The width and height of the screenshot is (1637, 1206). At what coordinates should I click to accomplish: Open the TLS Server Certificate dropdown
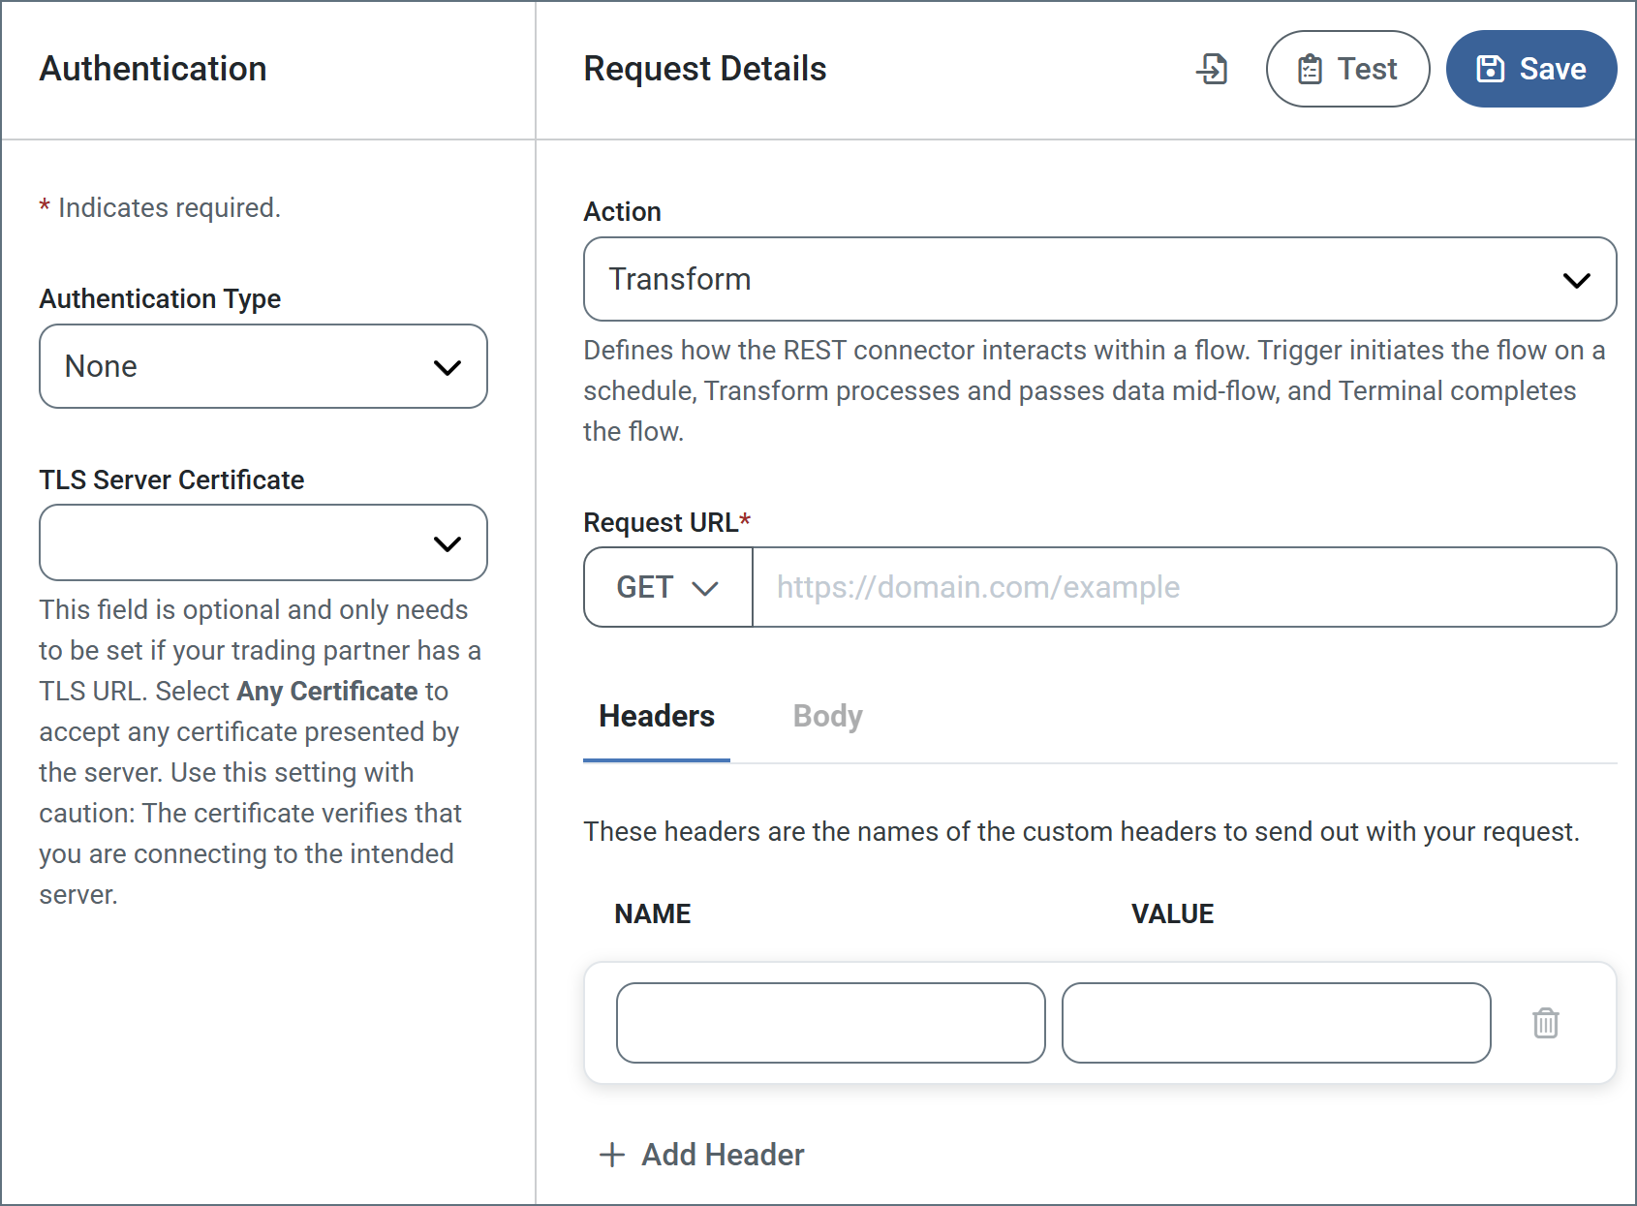coord(263,542)
